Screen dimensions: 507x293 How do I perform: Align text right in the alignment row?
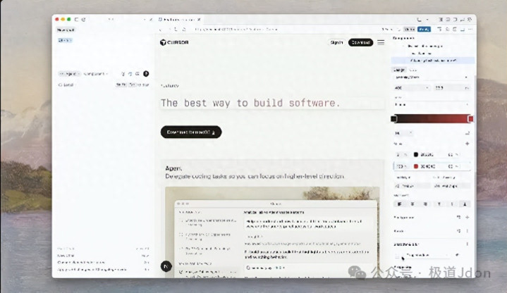click(x=425, y=204)
